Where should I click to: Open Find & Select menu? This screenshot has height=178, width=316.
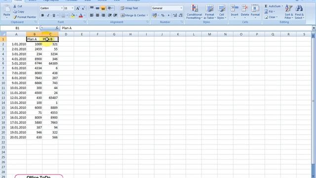click(x=299, y=12)
